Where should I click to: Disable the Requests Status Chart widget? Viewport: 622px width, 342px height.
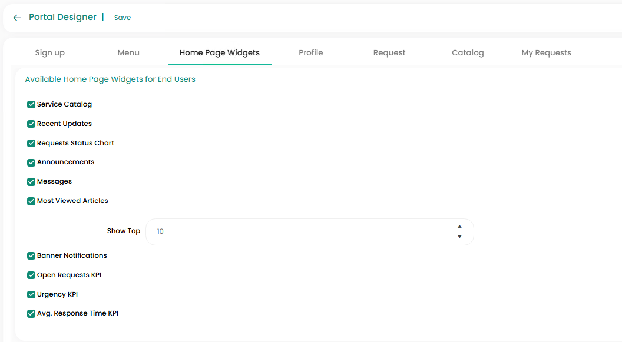coord(31,143)
